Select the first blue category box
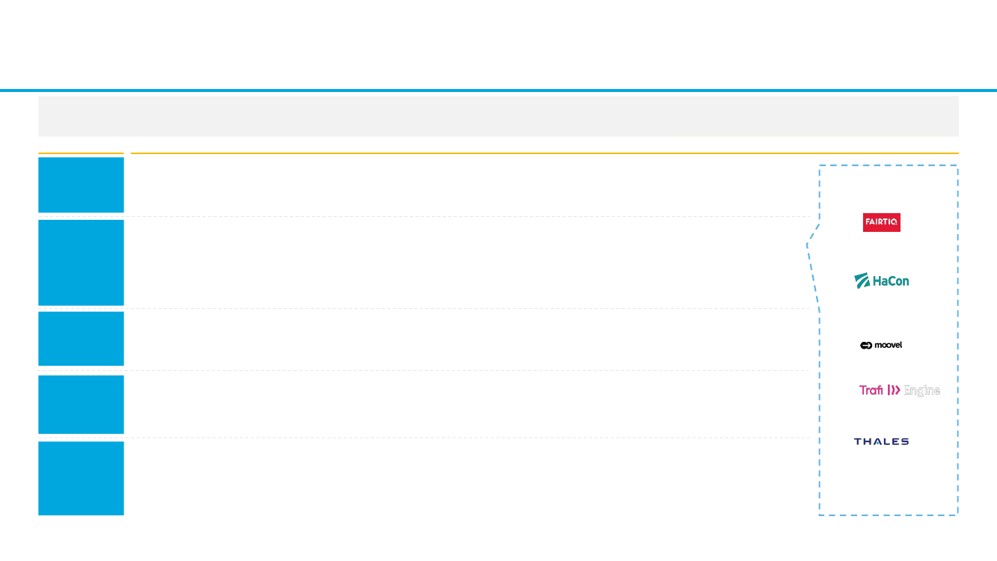997x561 pixels. (x=81, y=185)
